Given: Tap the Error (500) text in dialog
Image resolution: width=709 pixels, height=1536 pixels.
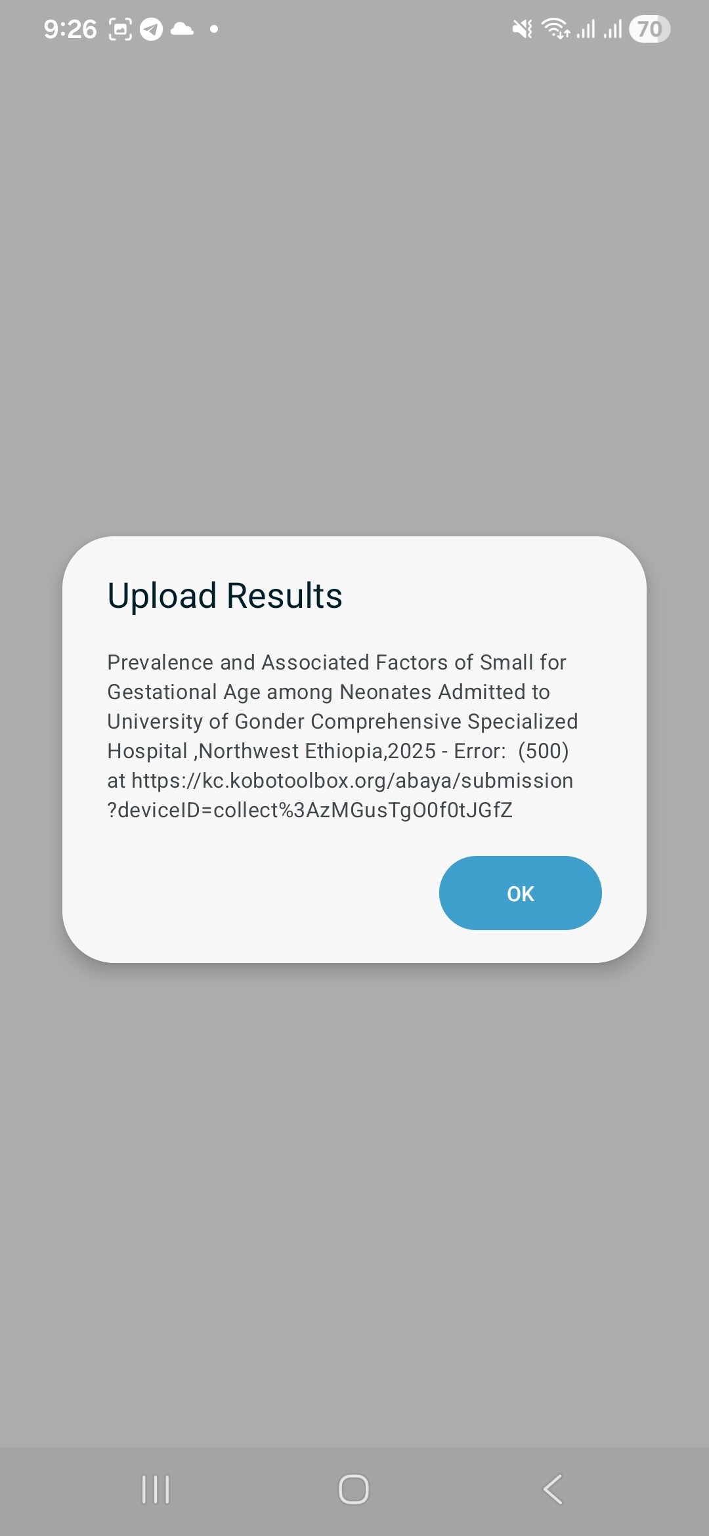Looking at the screenshot, I should point(511,751).
